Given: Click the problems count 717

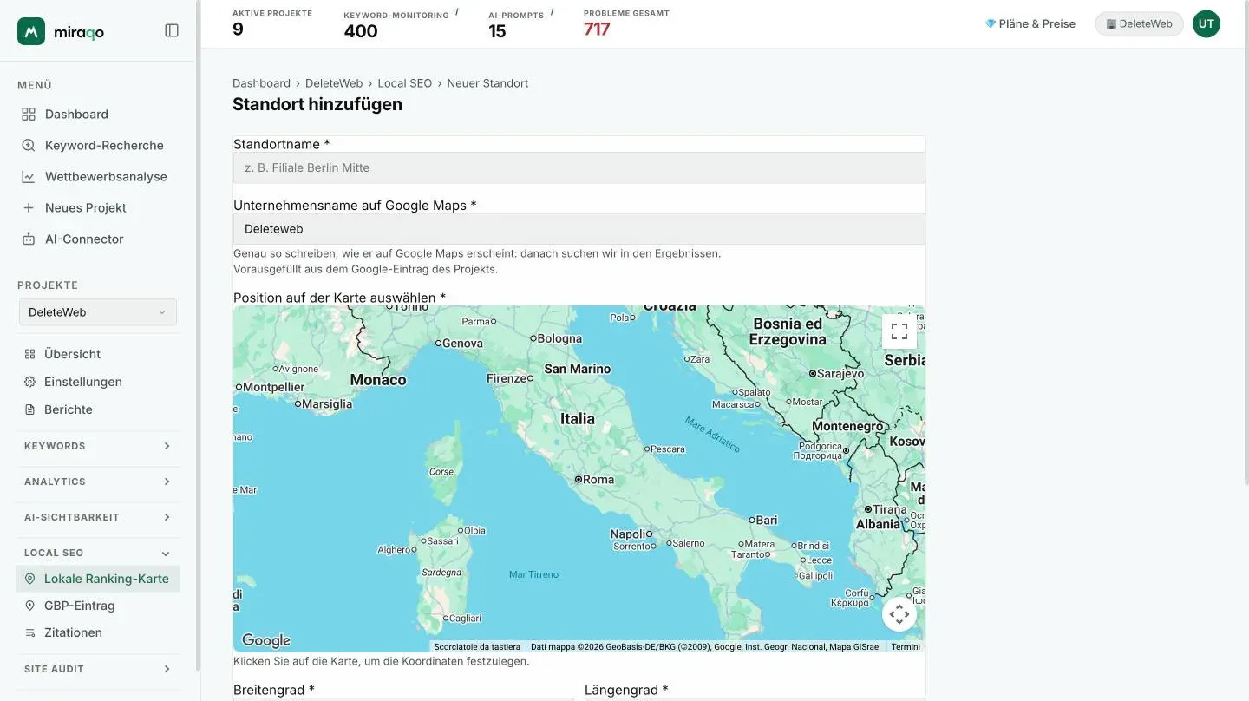Looking at the screenshot, I should click(x=597, y=29).
